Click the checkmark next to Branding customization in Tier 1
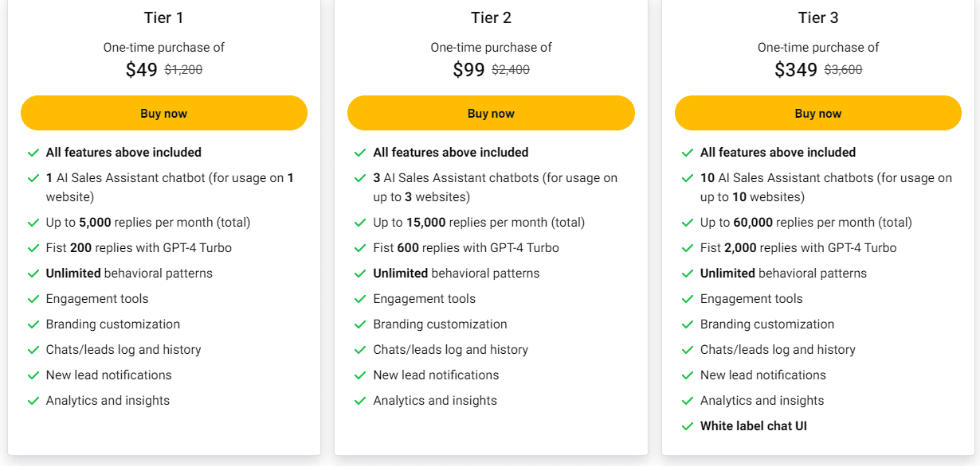The width and height of the screenshot is (980, 466). [x=33, y=324]
